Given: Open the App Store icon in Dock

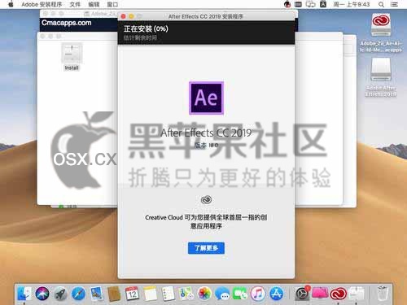Looking at the screenshot, I should tap(276, 294).
